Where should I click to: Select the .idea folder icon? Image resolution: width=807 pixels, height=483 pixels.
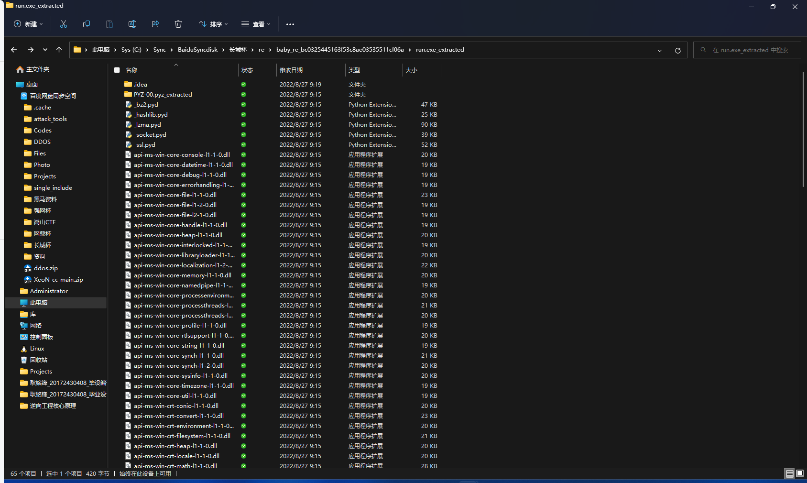(128, 84)
